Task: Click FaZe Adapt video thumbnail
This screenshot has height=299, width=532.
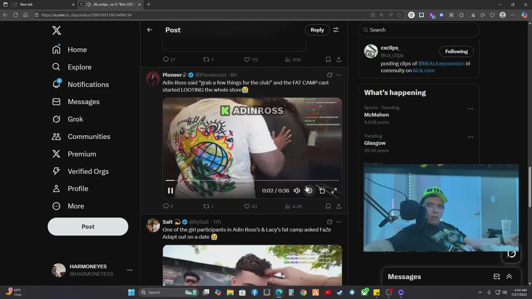Action: 252,265
